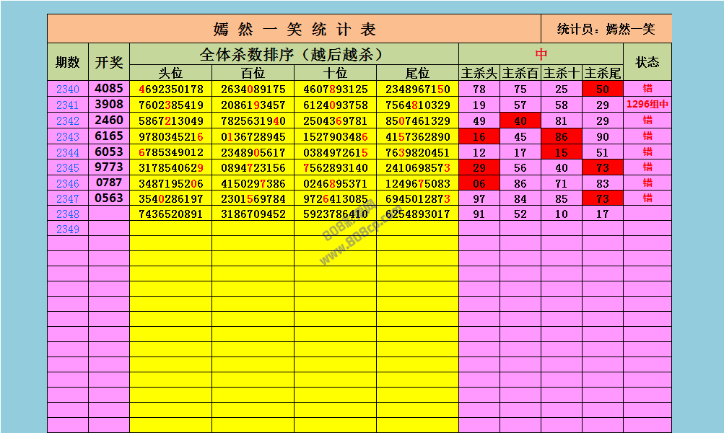Select the 头位 sub-column header
Viewport: 724px width, 433px height.
coord(170,73)
